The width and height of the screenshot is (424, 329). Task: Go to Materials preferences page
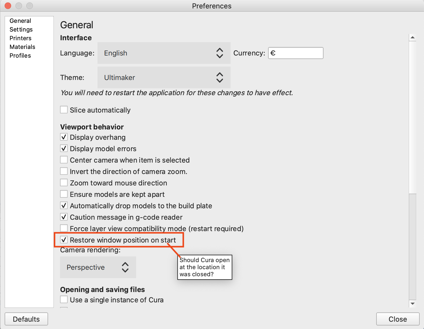coord(22,47)
